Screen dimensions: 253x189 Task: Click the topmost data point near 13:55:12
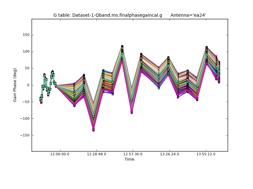tap(207, 47)
